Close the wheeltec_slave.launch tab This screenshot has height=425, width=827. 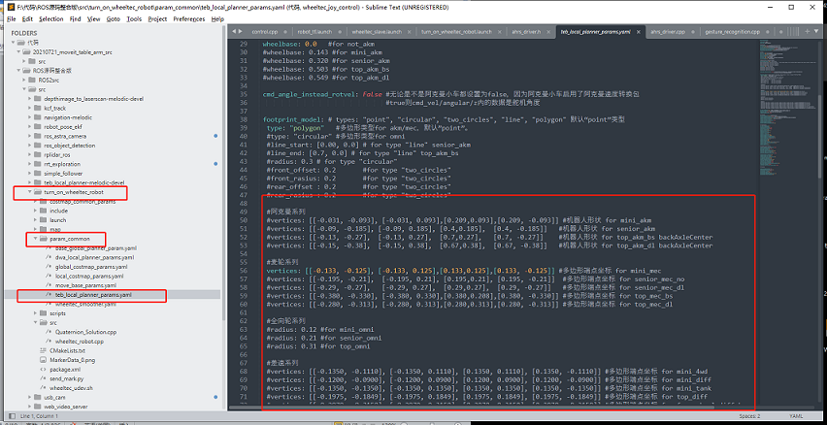[409, 32]
